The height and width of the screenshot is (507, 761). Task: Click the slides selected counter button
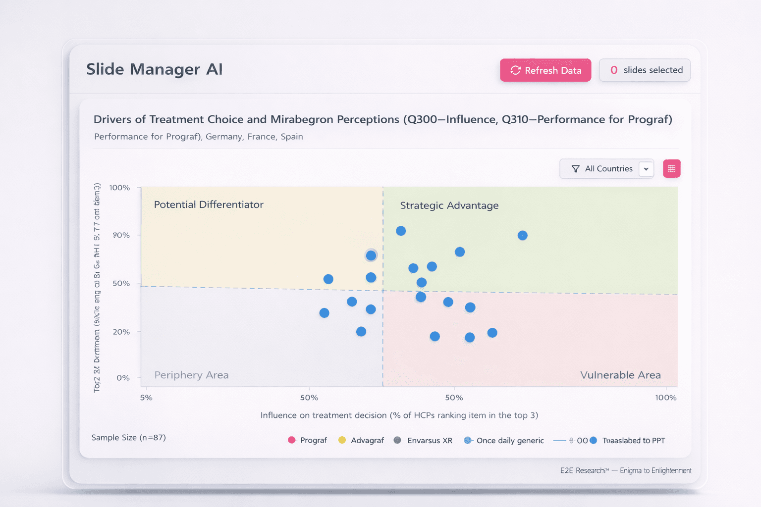(645, 70)
